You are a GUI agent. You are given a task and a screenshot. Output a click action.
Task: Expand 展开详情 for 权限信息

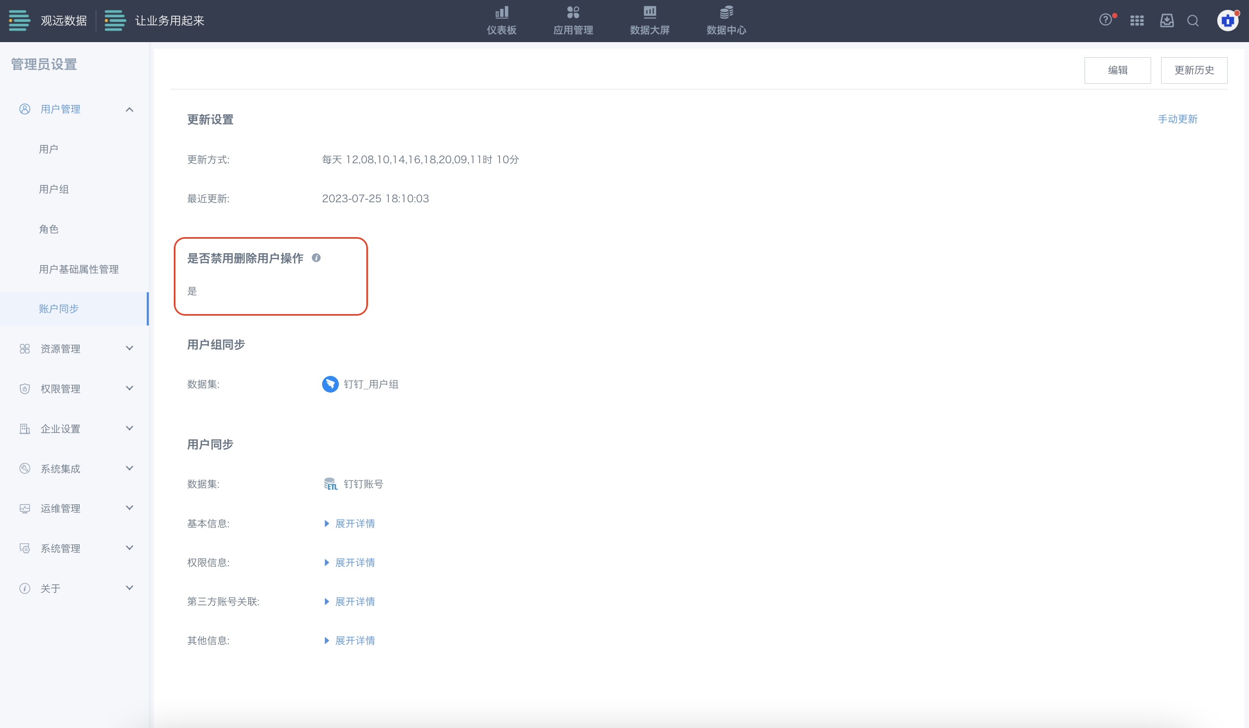pos(349,563)
